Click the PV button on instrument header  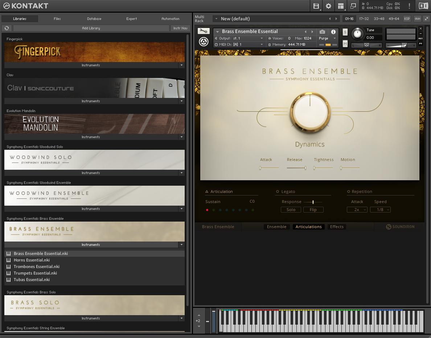pyautogui.click(x=420, y=44)
